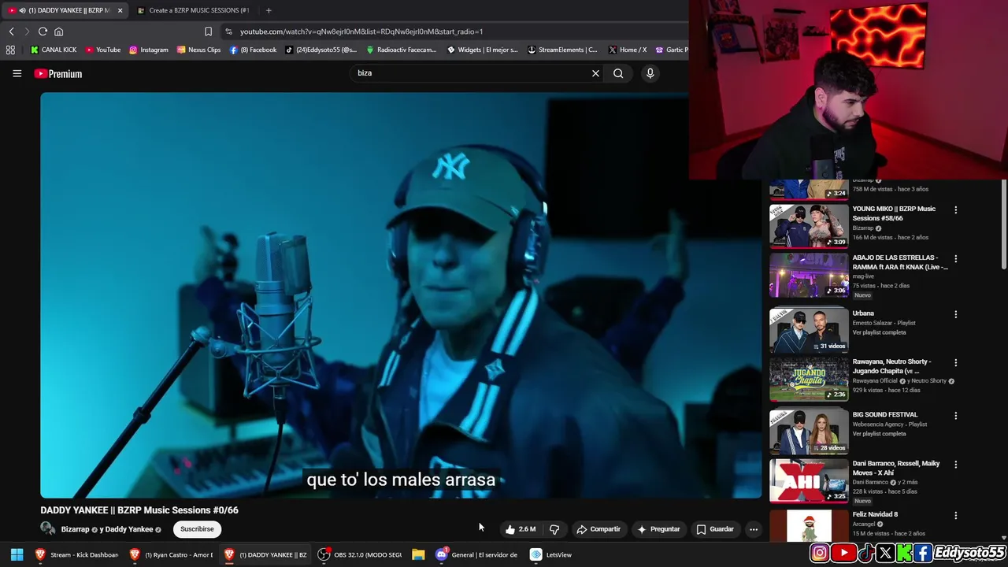Open the Instagram bookmark

point(148,50)
